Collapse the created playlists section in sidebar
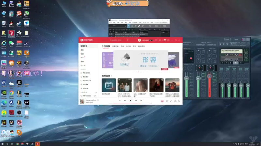The image size is (261, 146). coord(88,92)
